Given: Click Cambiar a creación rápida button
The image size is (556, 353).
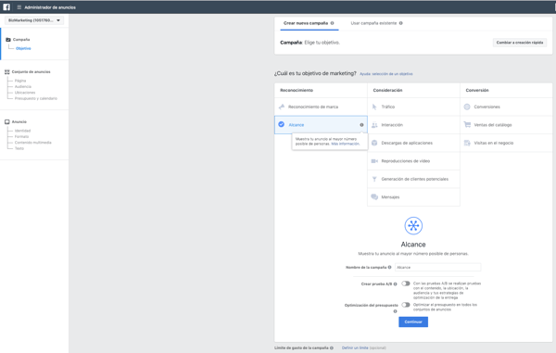Looking at the screenshot, I should tap(520, 43).
